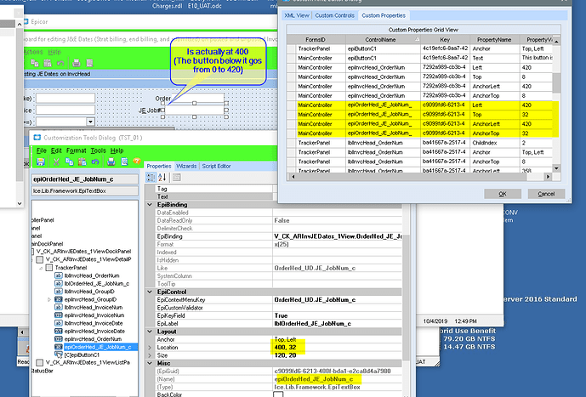Expand the Size property row
This screenshot has width=586, height=397.
tap(151, 355)
